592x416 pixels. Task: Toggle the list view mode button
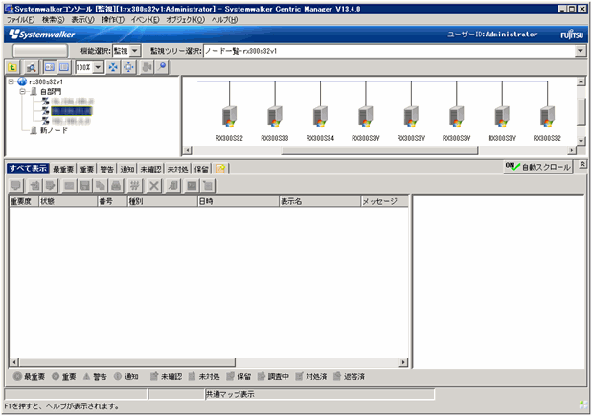(63, 68)
